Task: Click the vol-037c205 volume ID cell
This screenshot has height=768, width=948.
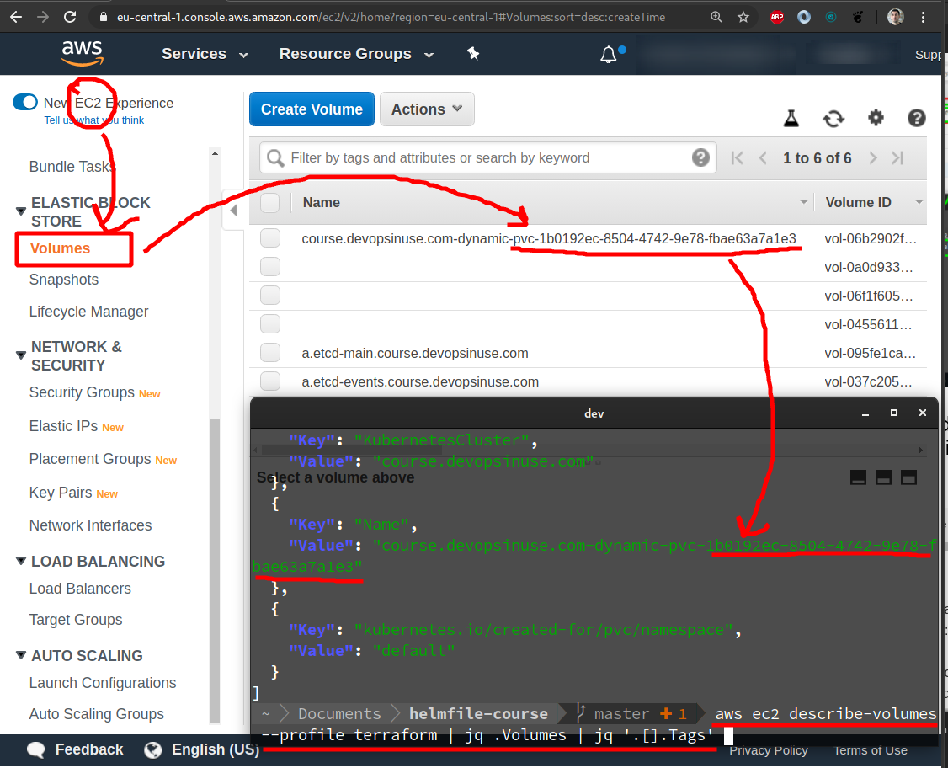Action: pyautogui.click(x=869, y=382)
